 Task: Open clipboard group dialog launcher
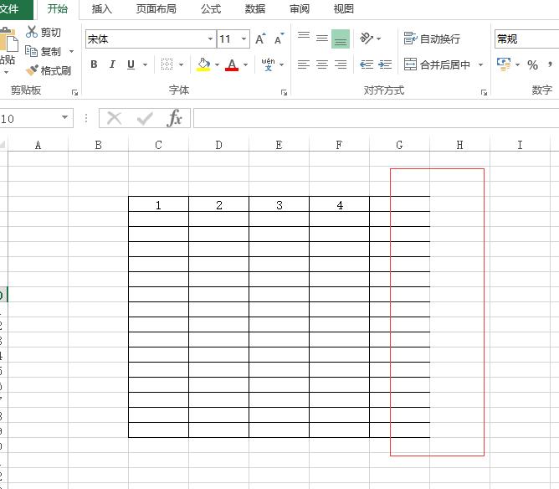click(74, 92)
